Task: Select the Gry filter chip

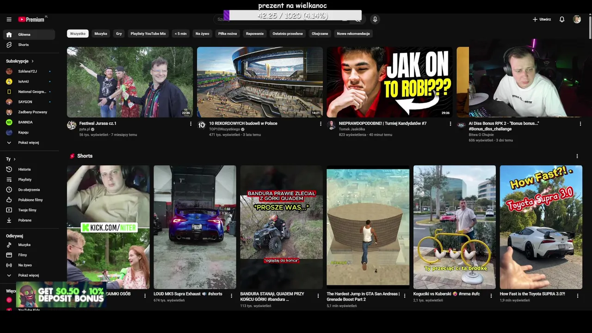Action: pos(119,34)
